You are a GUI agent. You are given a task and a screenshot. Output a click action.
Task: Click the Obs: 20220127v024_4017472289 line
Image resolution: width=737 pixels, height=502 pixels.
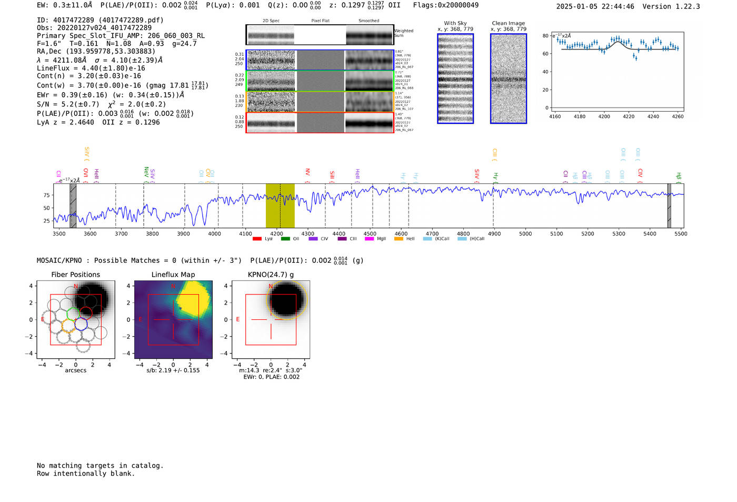pos(94,28)
